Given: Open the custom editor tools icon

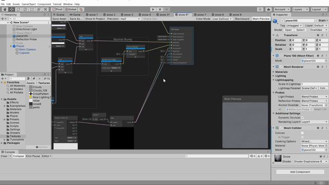Looking at the screenshot, I should tap(45, 9).
